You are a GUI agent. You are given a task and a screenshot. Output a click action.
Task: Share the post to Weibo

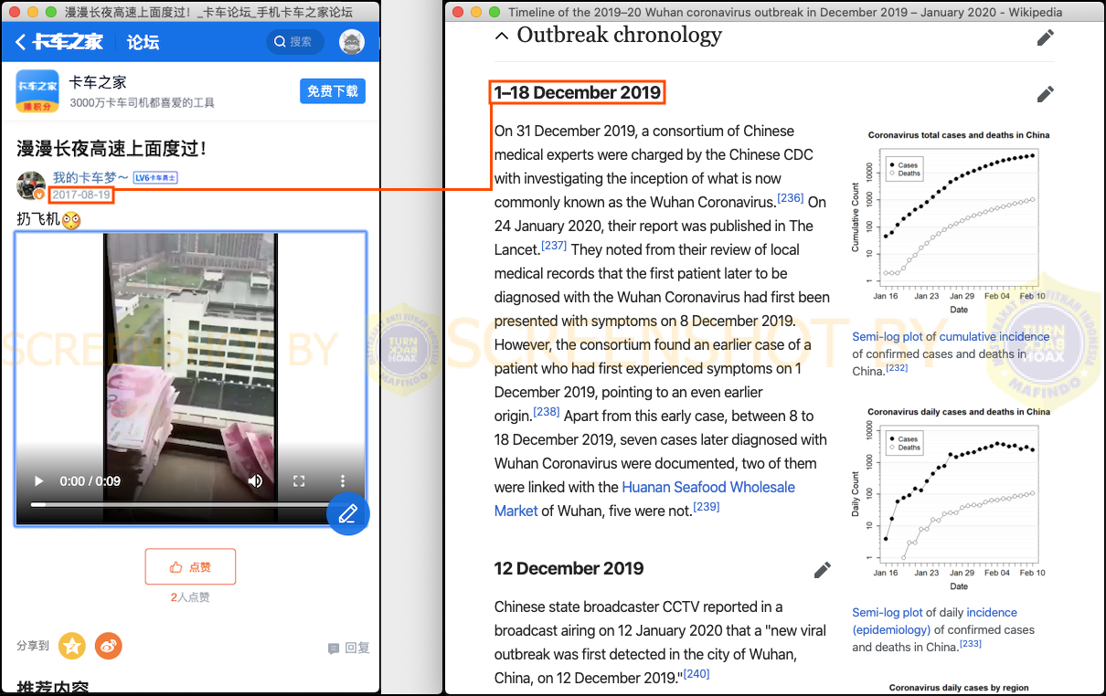click(109, 647)
